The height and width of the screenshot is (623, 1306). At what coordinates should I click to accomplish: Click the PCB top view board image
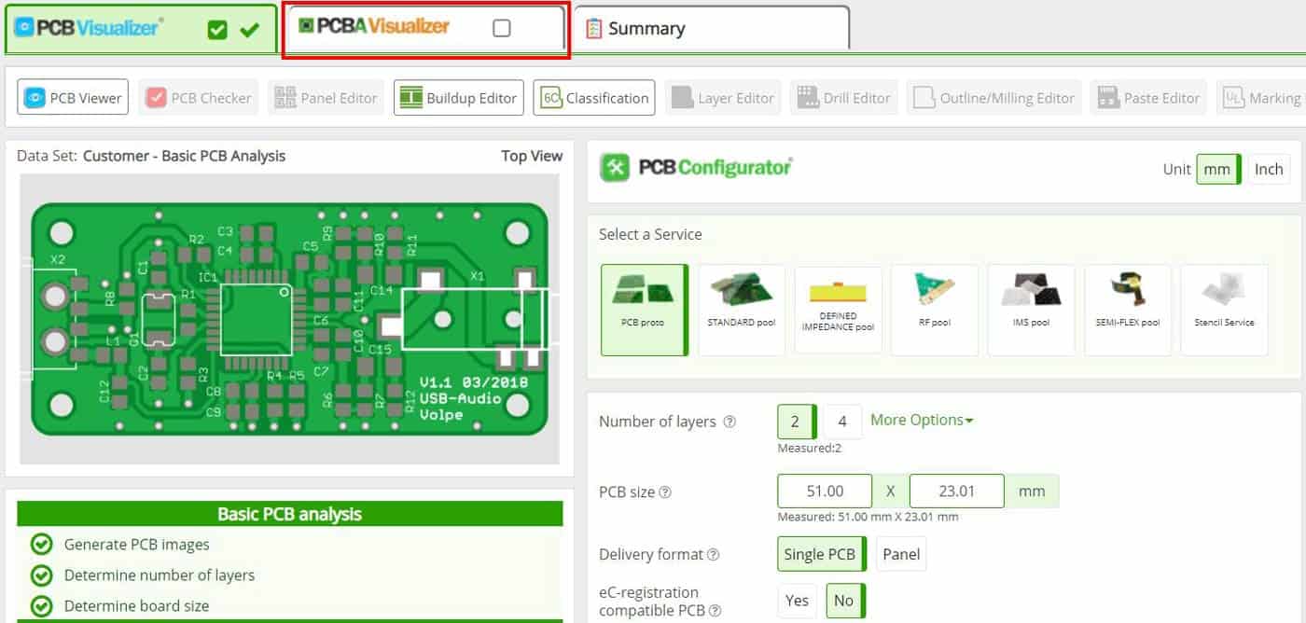[289, 318]
